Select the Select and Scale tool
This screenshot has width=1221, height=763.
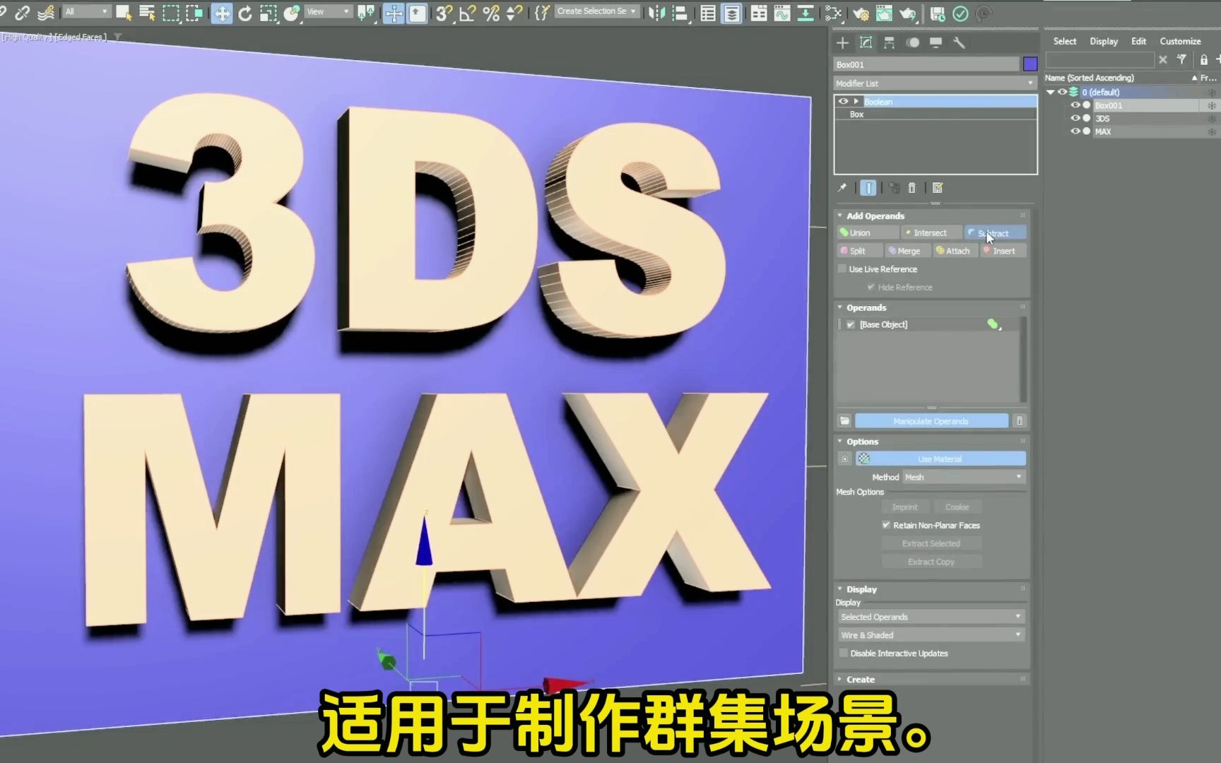click(x=269, y=13)
